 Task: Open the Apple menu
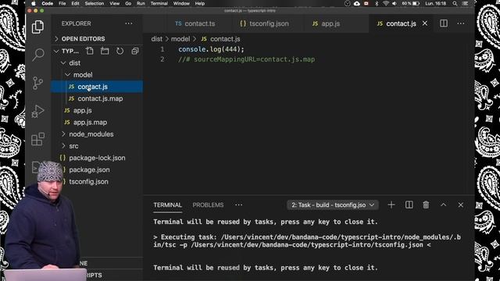pos(34,3)
